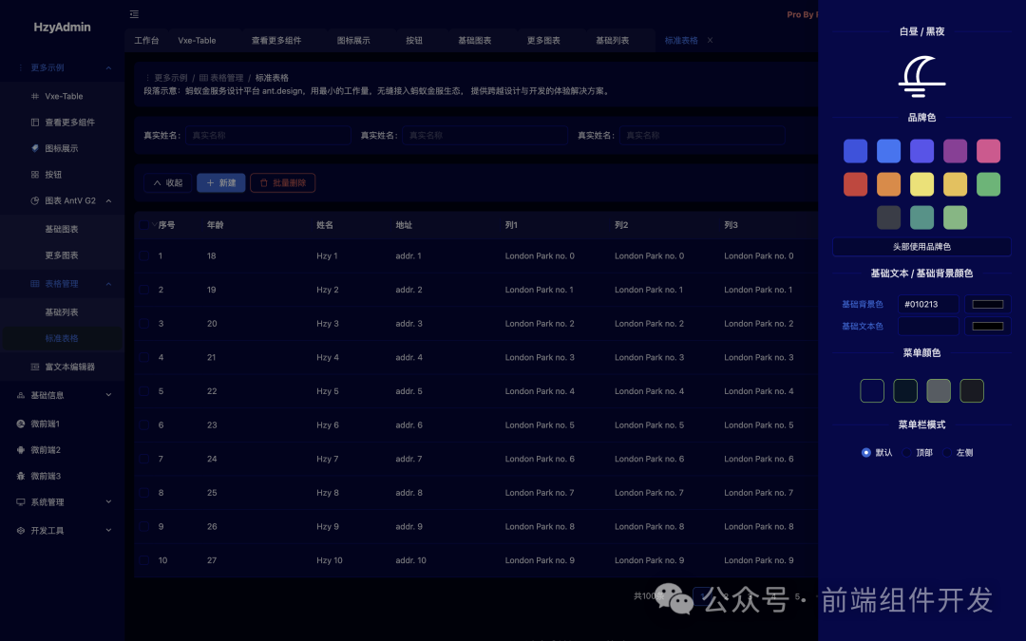The width and height of the screenshot is (1026, 641).
Task: Click the HzyAdmin logo text
Action: click(62, 27)
